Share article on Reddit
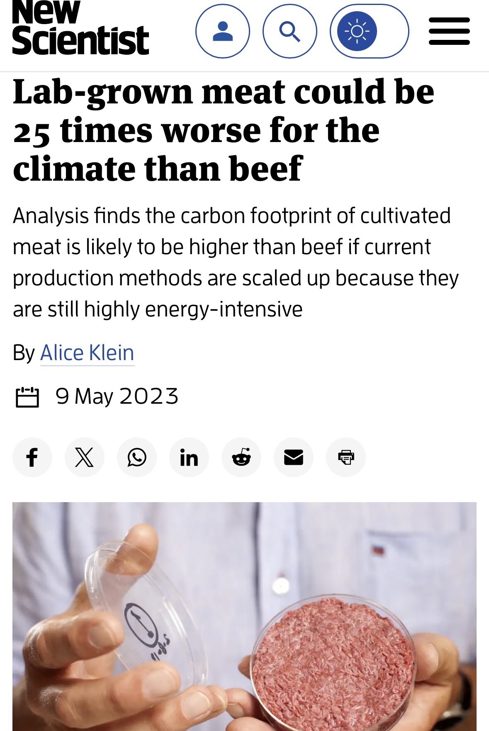The width and height of the screenshot is (489, 731). tap(241, 457)
